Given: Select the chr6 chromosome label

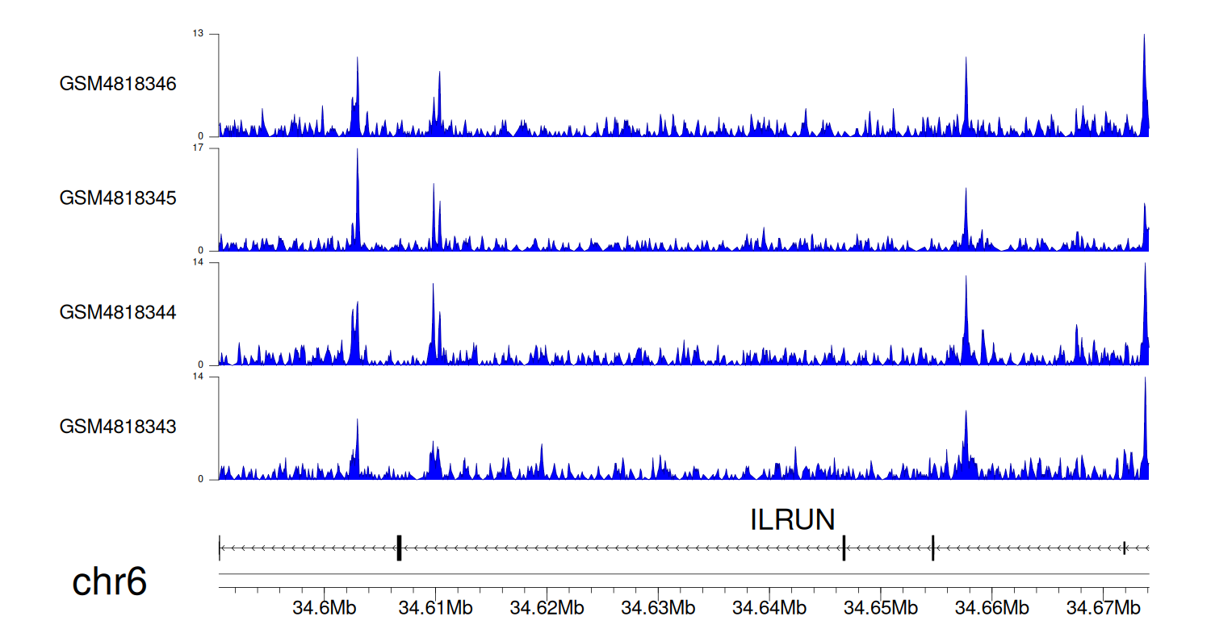Looking at the screenshot, I should [110, 582].
